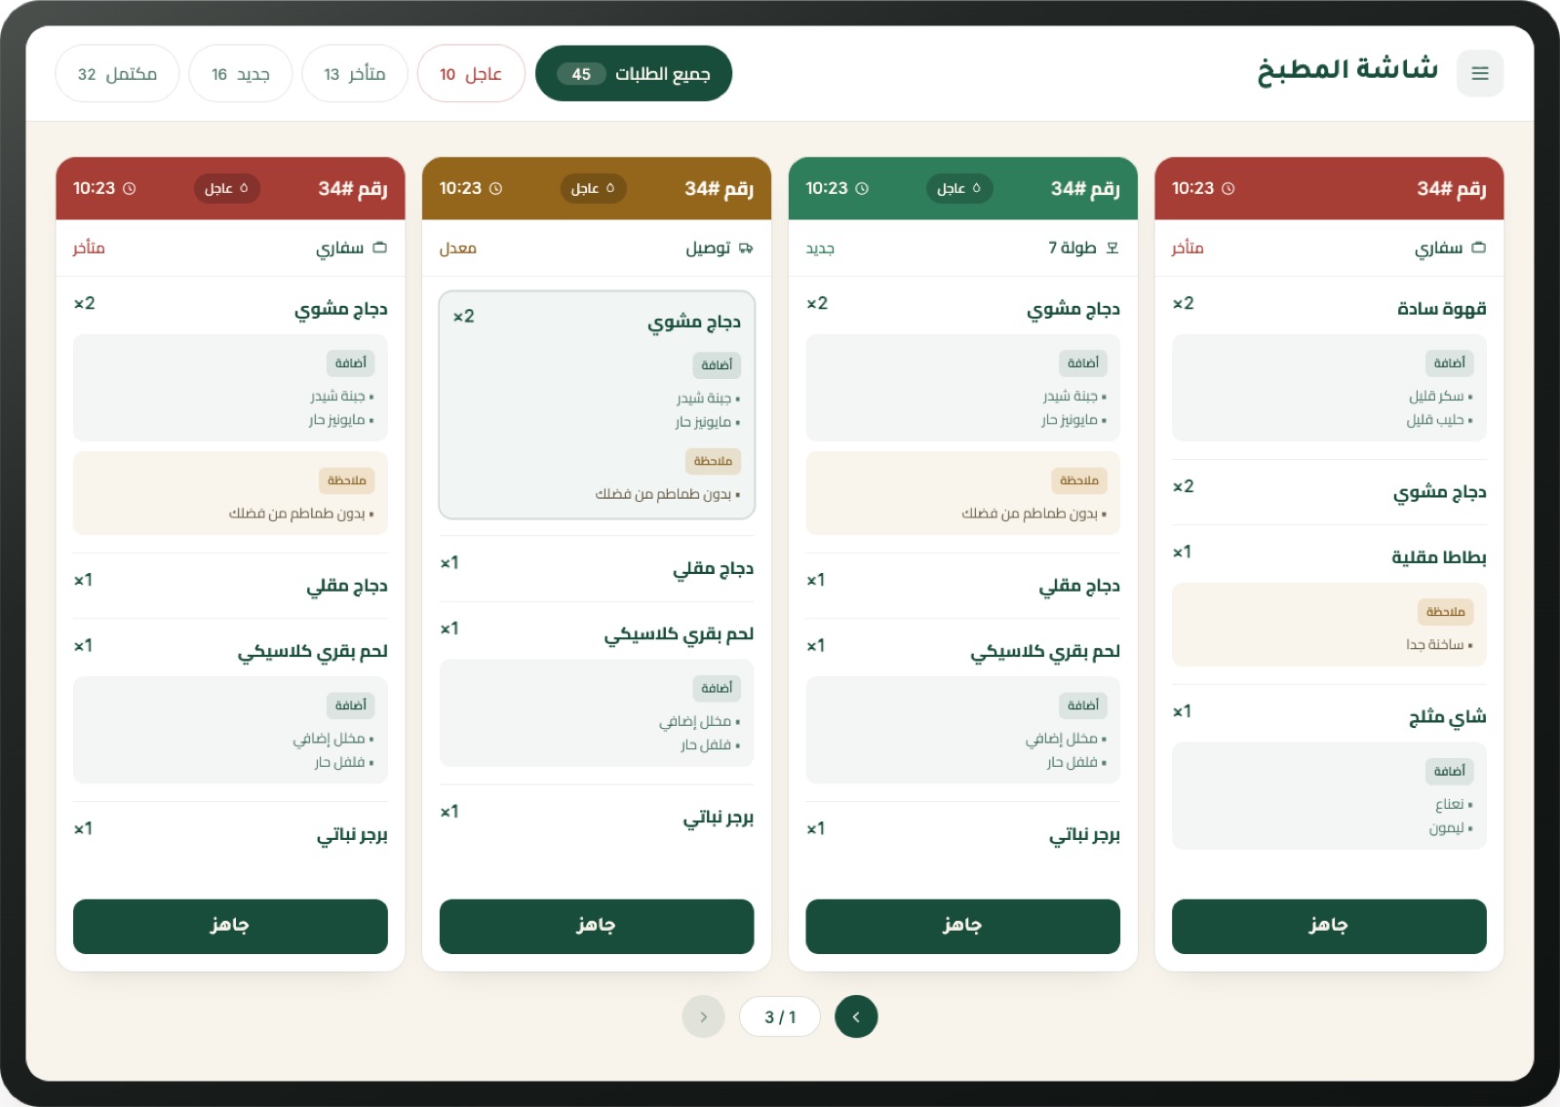This screenshot has height=1107, width=1560.
Task: Click سفاري bag icon on قهوة سادة card
Action: (x=1478, y=248)
